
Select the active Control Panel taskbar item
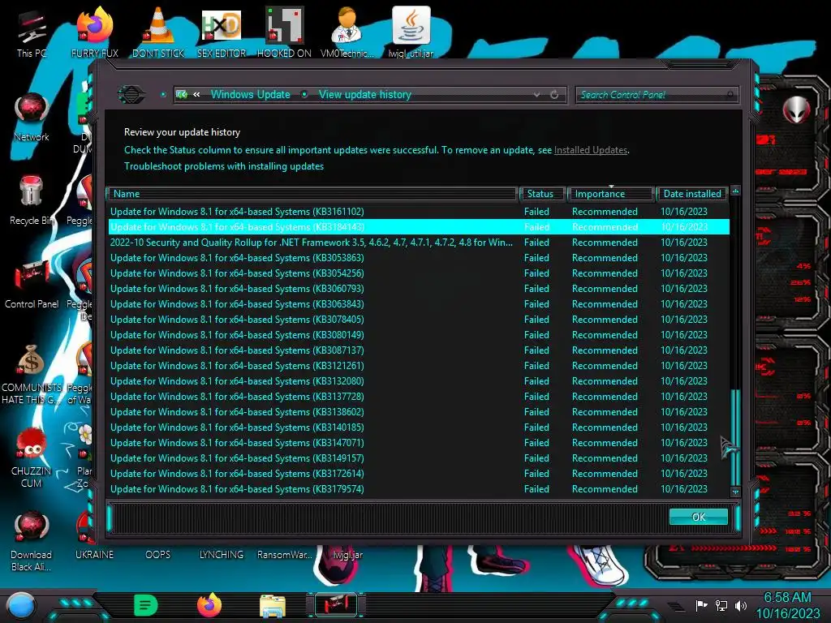[336, 605]
